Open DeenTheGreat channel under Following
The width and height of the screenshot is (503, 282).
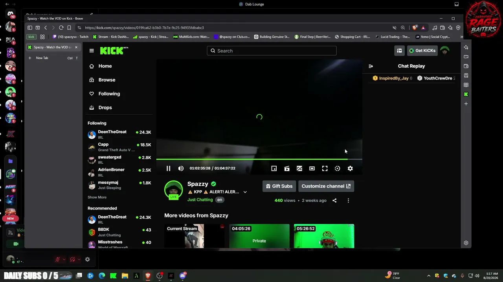pos(119,134)
